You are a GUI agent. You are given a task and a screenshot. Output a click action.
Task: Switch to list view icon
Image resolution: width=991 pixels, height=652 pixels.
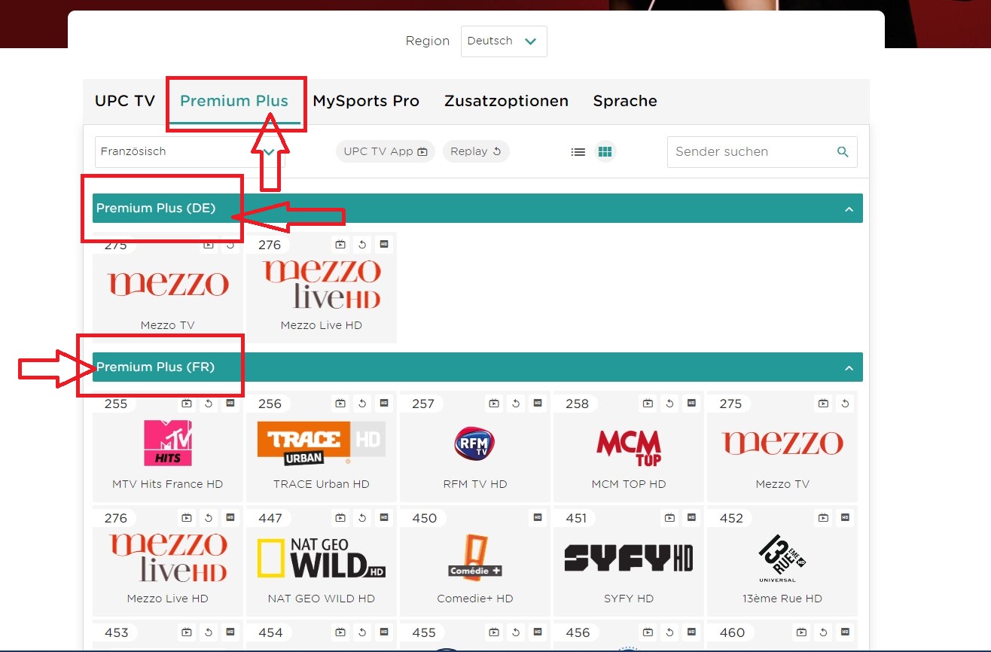tap(578, 152)
